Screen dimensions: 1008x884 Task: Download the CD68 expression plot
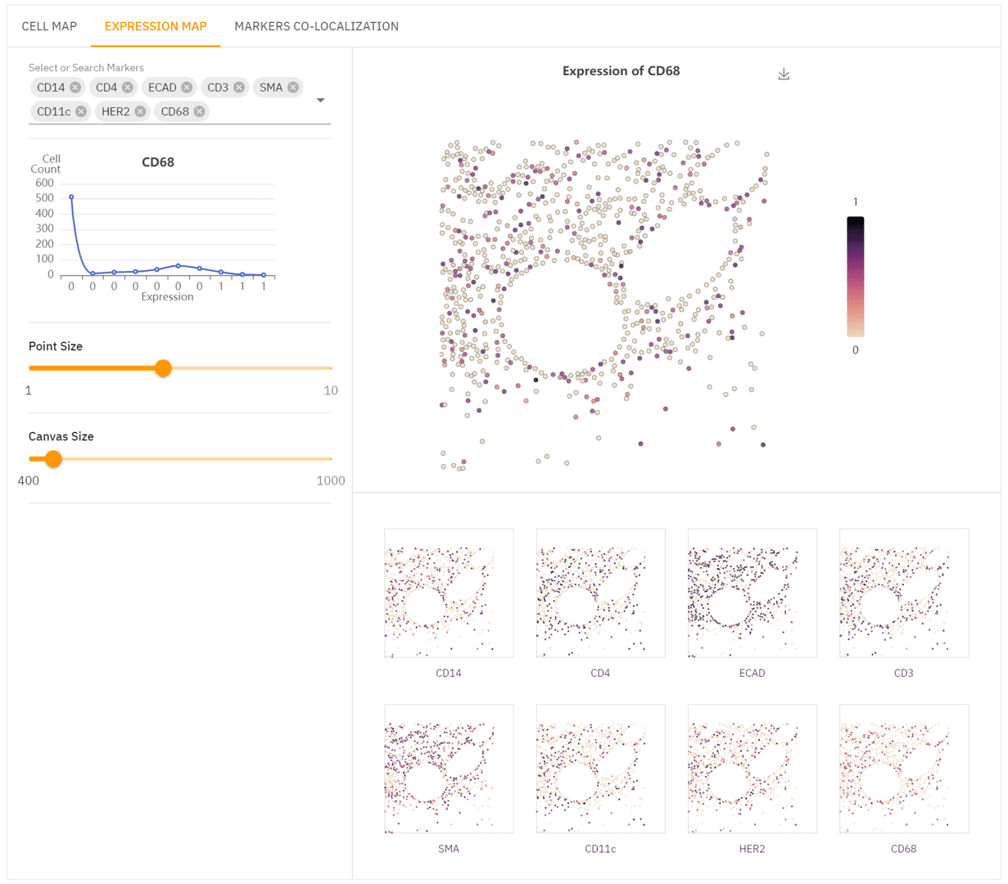pos(784,74)
